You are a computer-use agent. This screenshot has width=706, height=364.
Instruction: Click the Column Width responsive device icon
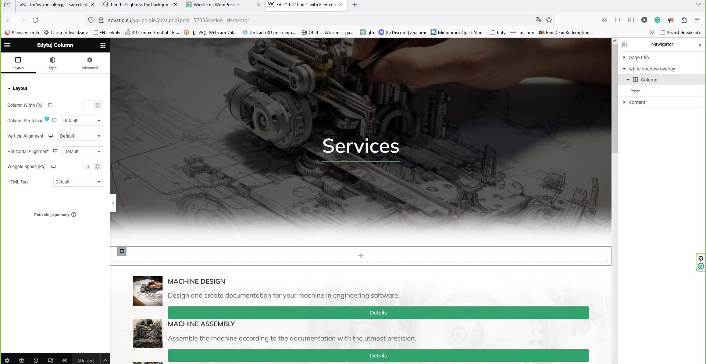(50, 105)
